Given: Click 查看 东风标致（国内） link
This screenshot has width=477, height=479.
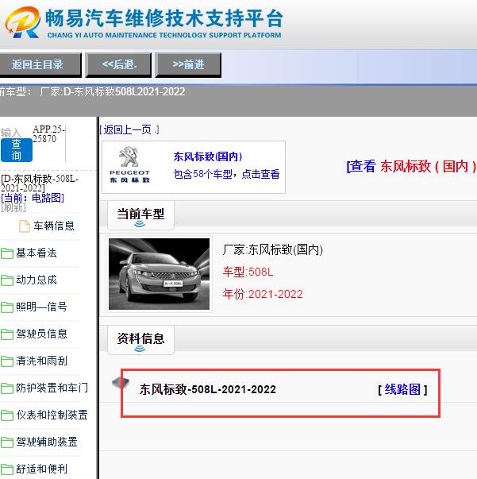Looking at the screenshot, I should [x=411, y=167].
